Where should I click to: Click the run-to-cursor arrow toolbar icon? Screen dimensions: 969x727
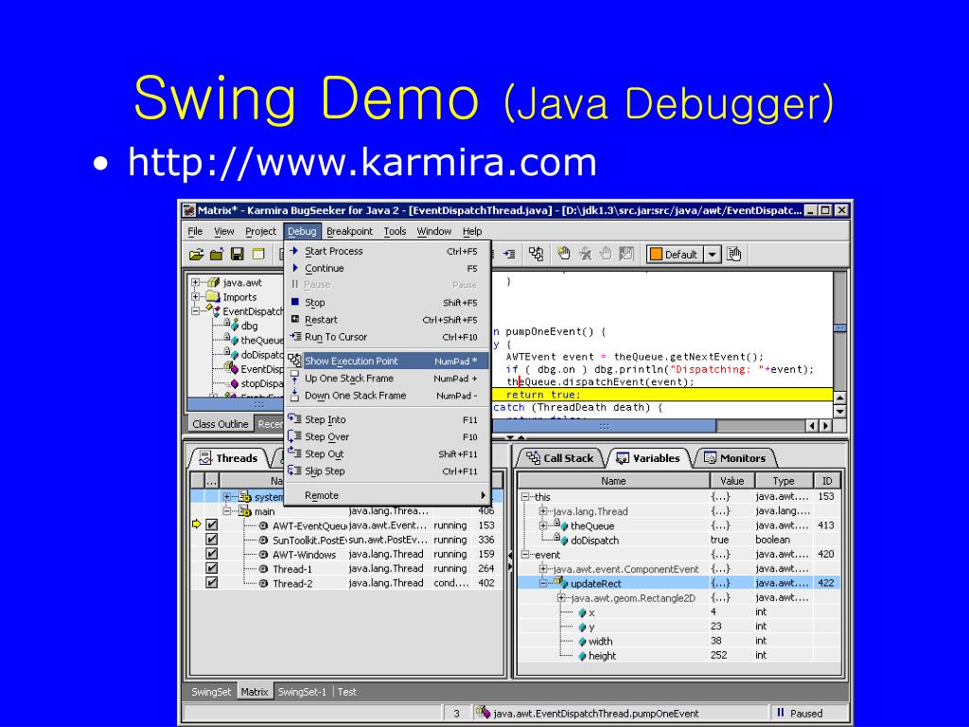[509, 254]
